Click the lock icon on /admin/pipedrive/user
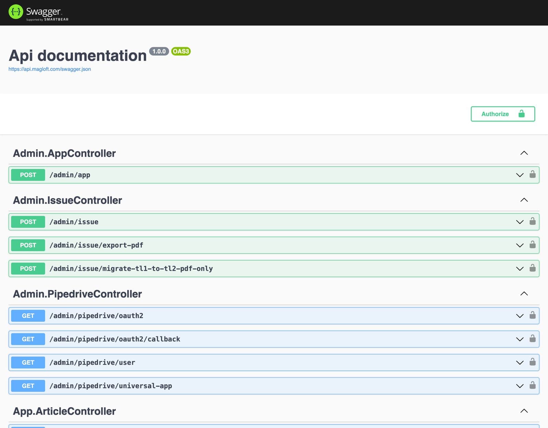The height and width of the screenshot is (428, 548). [x=533, y=362]
